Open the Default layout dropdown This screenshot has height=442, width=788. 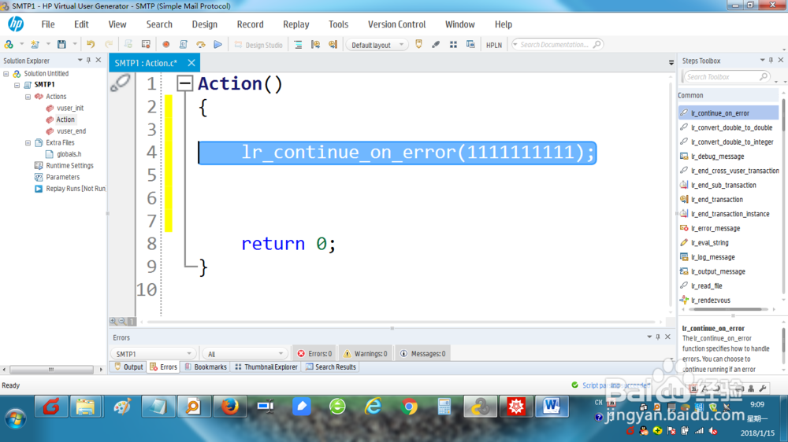pyautogui.click(x=377, y=45)
